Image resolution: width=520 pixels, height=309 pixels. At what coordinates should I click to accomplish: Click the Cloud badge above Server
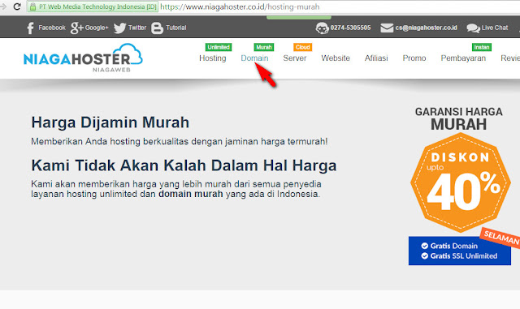pos(302,47)
